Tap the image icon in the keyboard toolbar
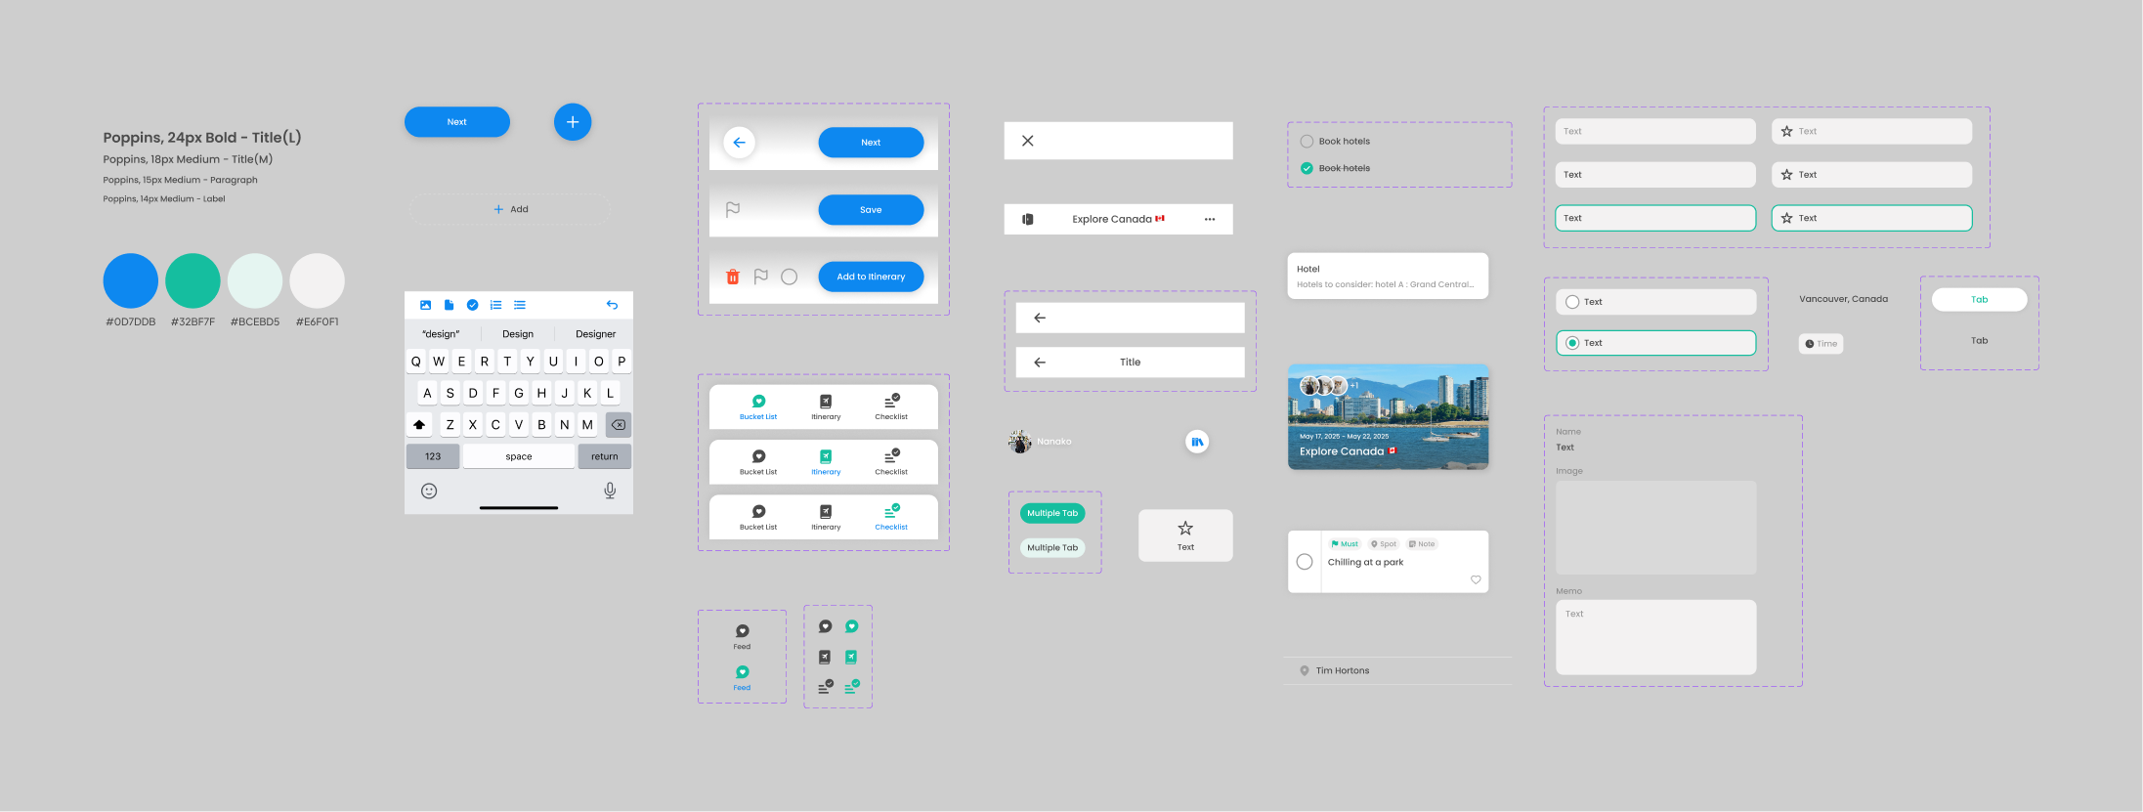This screenshot has height=812, width=2143. click(425, 305)
